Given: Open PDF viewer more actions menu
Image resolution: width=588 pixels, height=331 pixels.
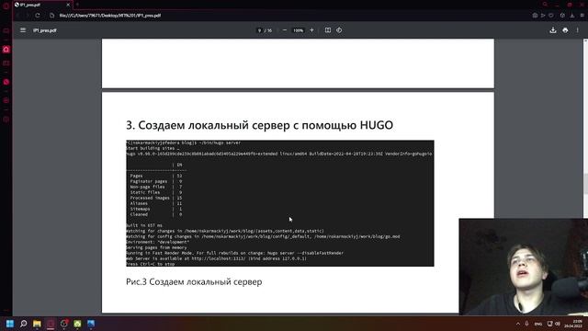Looking at the screenshot, I should tap(578, 30).
